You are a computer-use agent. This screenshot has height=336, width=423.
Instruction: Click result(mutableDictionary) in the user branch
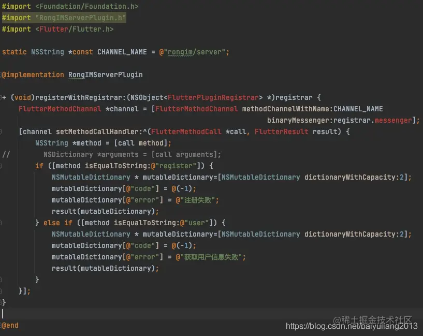pos(103,268)
